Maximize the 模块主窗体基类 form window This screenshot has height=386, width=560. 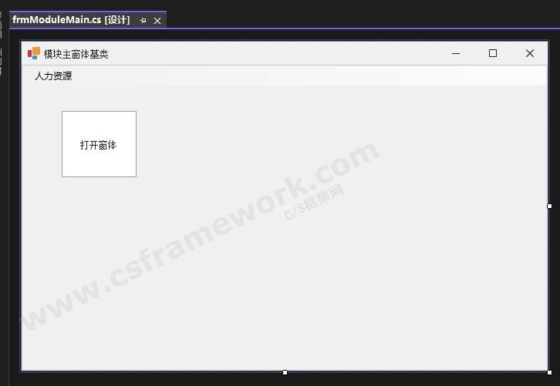pyautogui.click(x=493, y=53)
